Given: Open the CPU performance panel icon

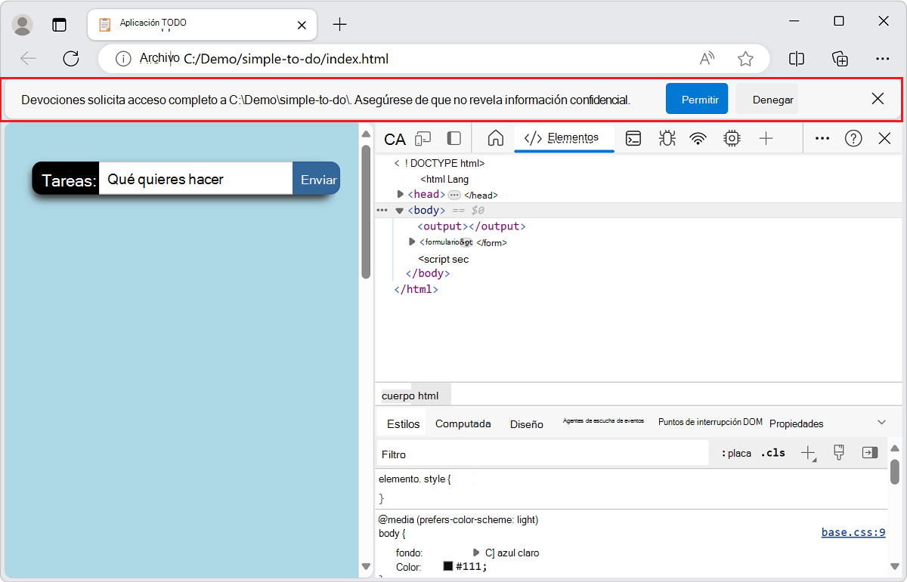Looking at the screenshot, I should click(732, 138).
